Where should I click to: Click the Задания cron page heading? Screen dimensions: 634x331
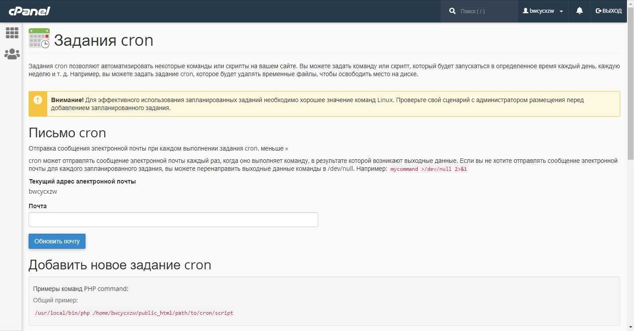[104, 40]
